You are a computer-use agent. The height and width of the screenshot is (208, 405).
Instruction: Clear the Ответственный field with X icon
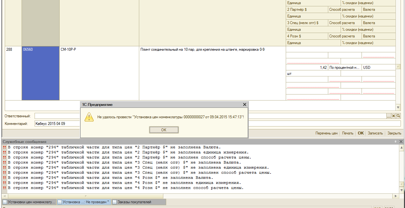[394, 116]
